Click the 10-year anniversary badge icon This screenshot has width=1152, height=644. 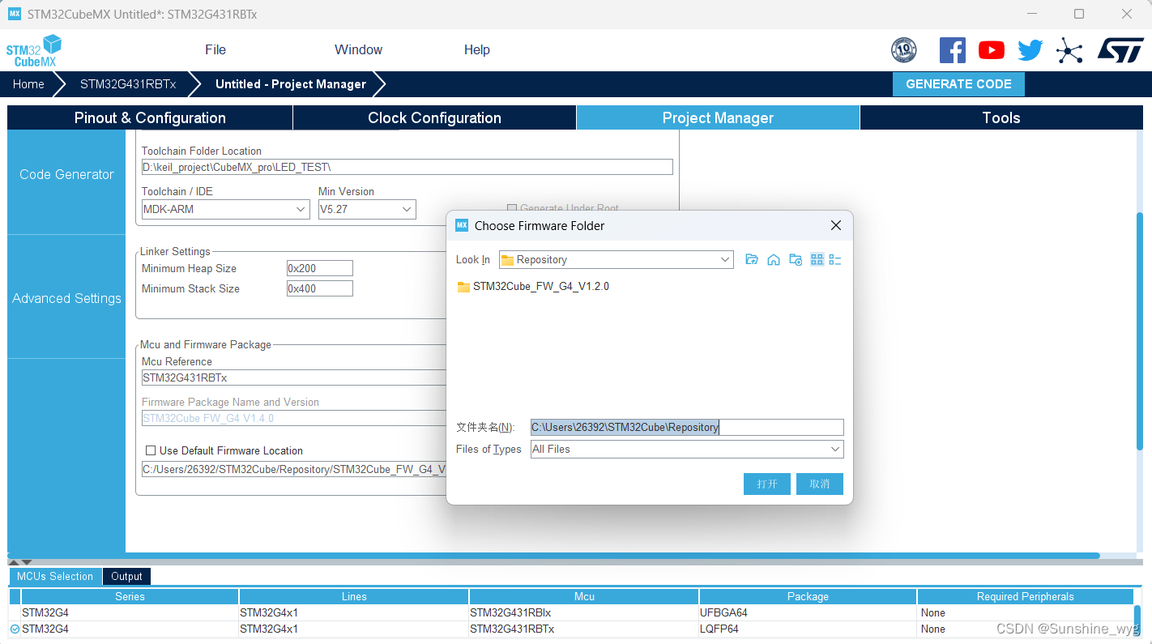pyautogui.click(x=903, y=50)
